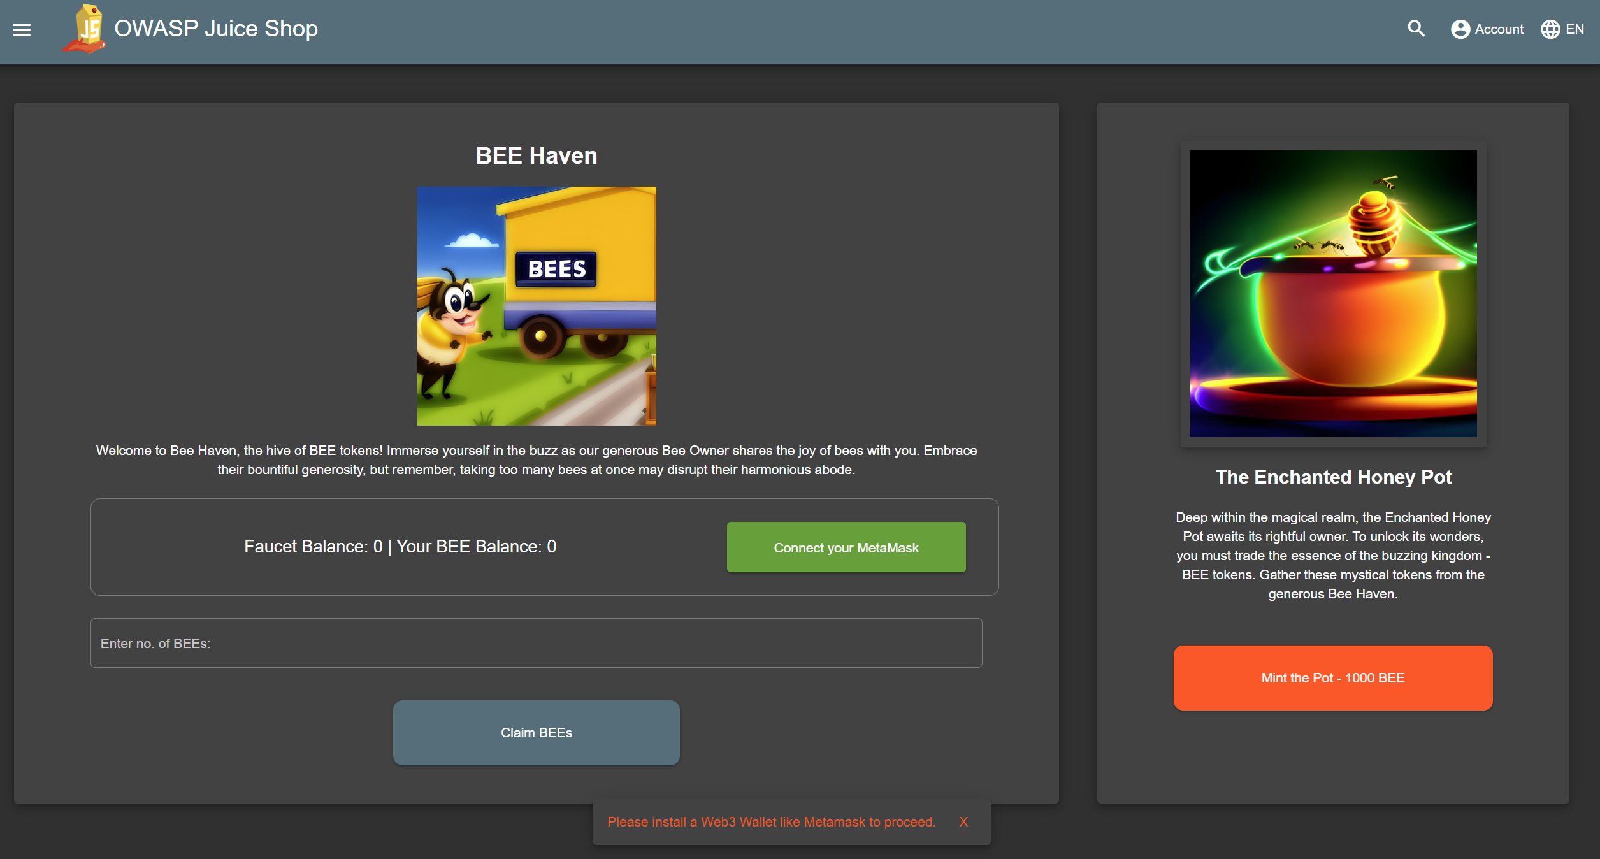The image size is (1600, 859).
Task: Click the Mint the Pot - 1000 BEE button
Action: click(x=1333, y=678)
